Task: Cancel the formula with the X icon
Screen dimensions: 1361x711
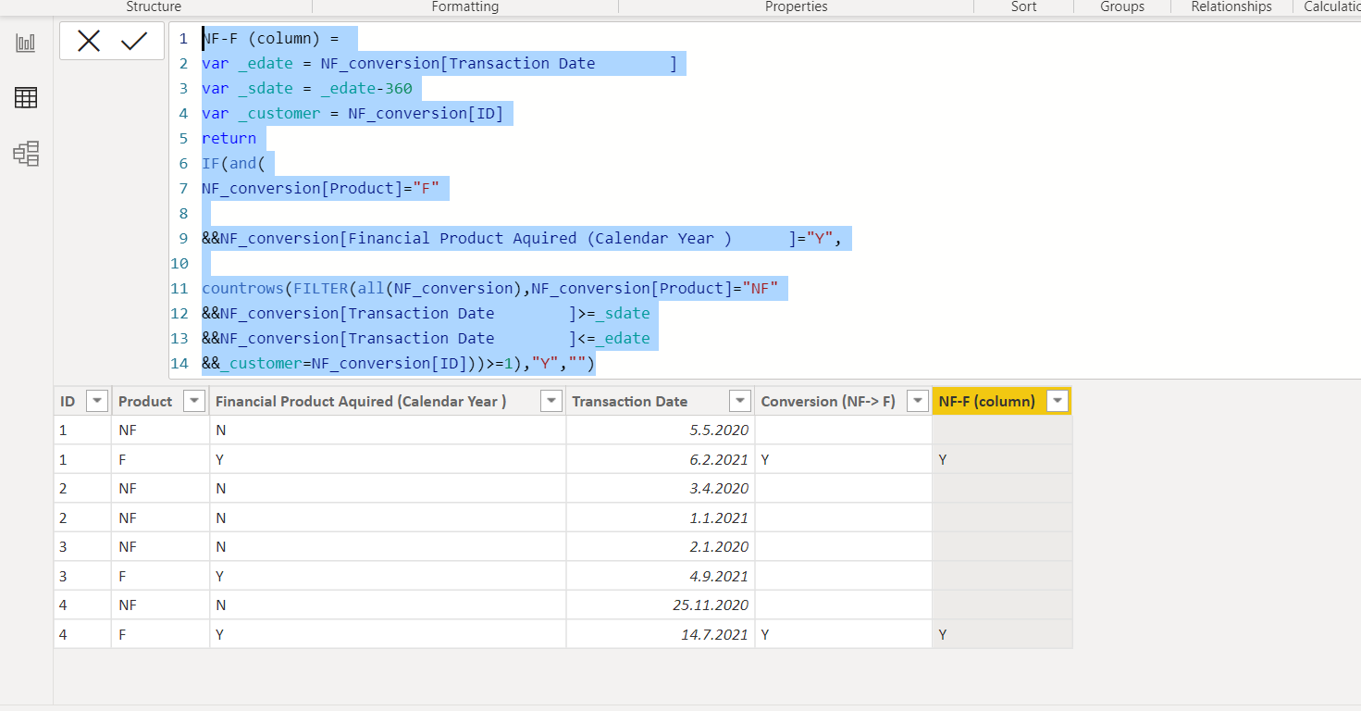Action: click(89, 41)
